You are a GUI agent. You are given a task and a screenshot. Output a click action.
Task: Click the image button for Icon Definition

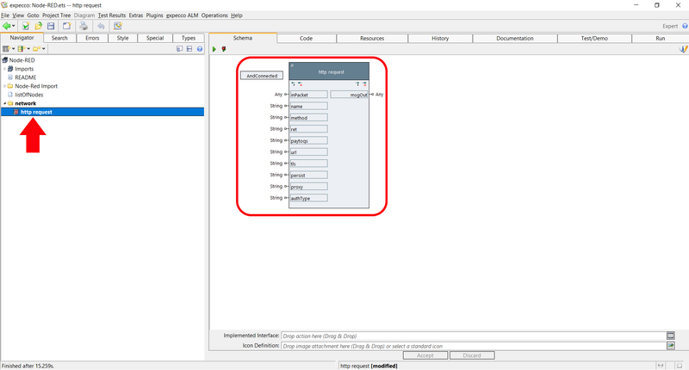pyautogui.click(x=670, y=346)
